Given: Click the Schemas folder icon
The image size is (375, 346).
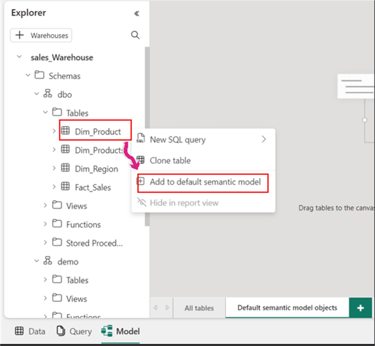Looking at the screenshot, I should coord(39,75).
